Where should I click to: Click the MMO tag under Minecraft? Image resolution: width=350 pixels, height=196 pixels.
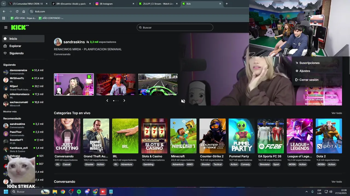190,164
